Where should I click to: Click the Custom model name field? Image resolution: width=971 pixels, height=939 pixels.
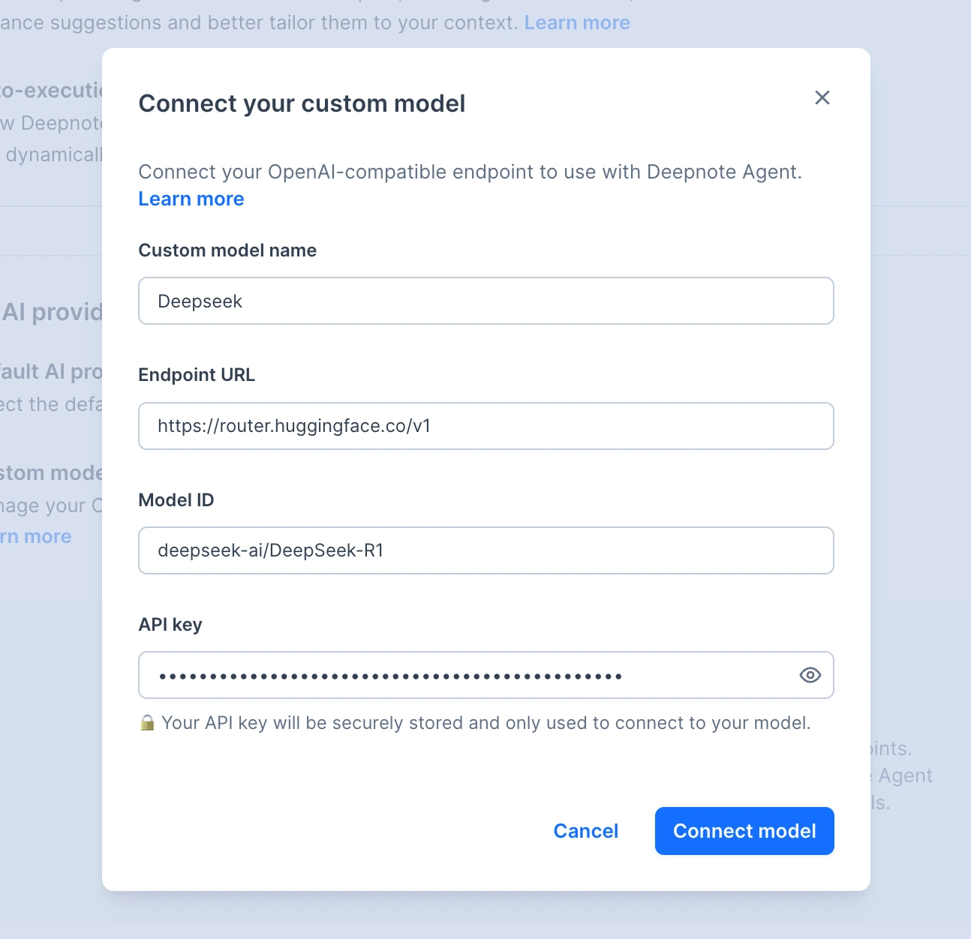[485, 301]
